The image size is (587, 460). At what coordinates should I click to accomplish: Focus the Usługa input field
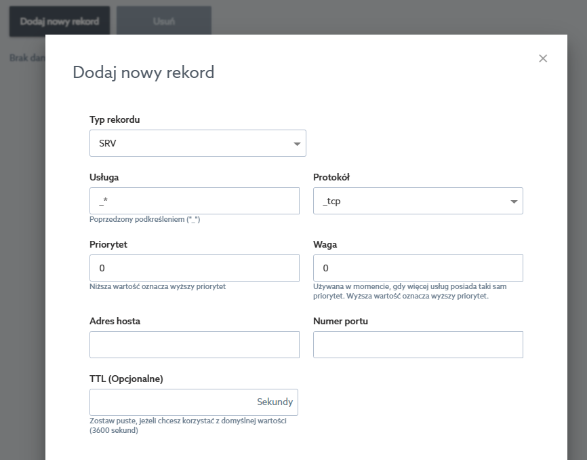(x=195, y=201)
